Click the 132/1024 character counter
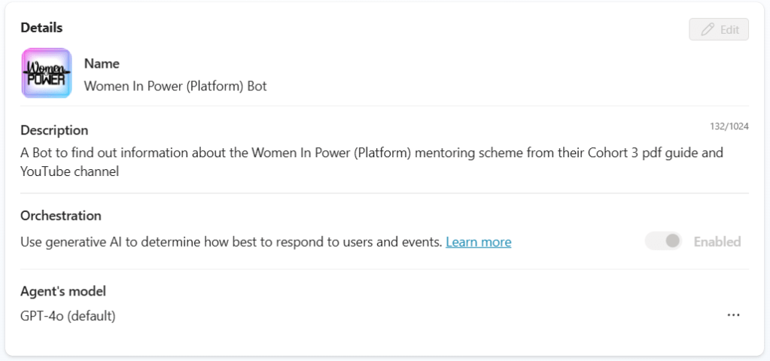This screenshot has width=770, height=361. point(729,126)
